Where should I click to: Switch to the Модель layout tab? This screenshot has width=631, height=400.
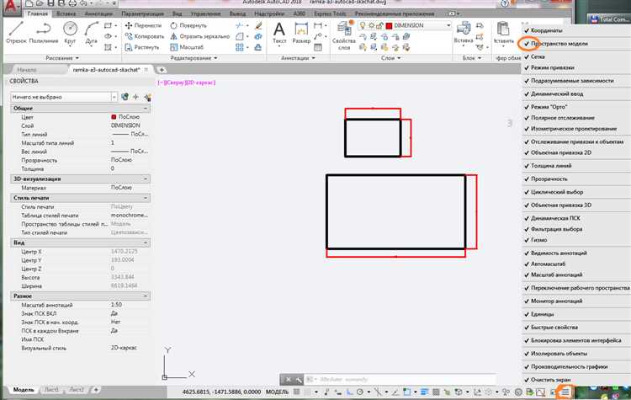click(x=24, y=390)
